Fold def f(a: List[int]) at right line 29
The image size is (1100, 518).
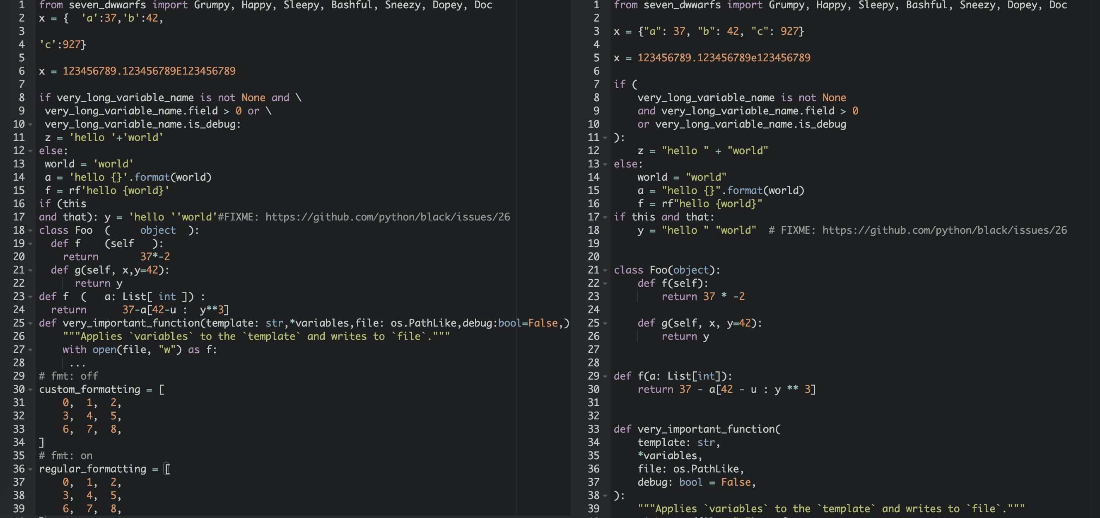pos(605,376)
